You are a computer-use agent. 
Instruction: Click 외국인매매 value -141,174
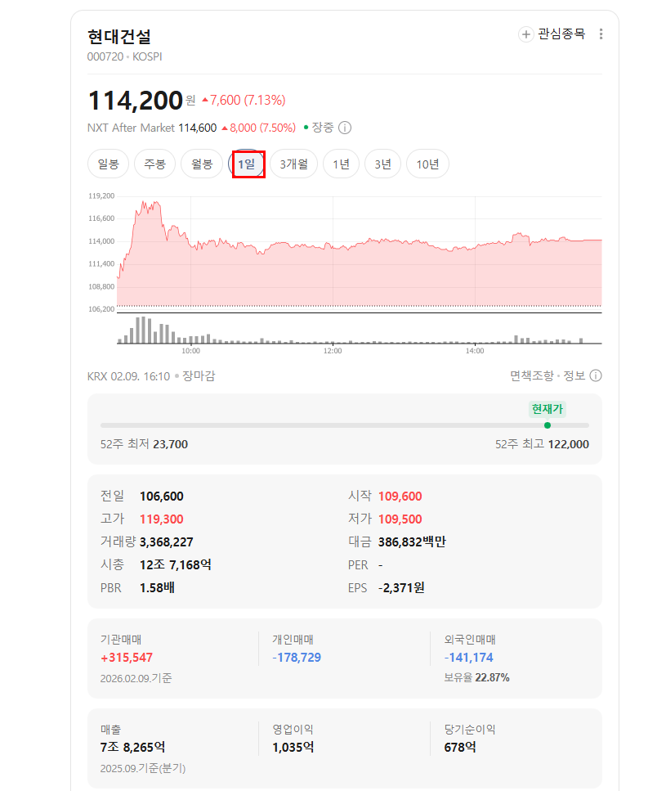pos(468,658)
